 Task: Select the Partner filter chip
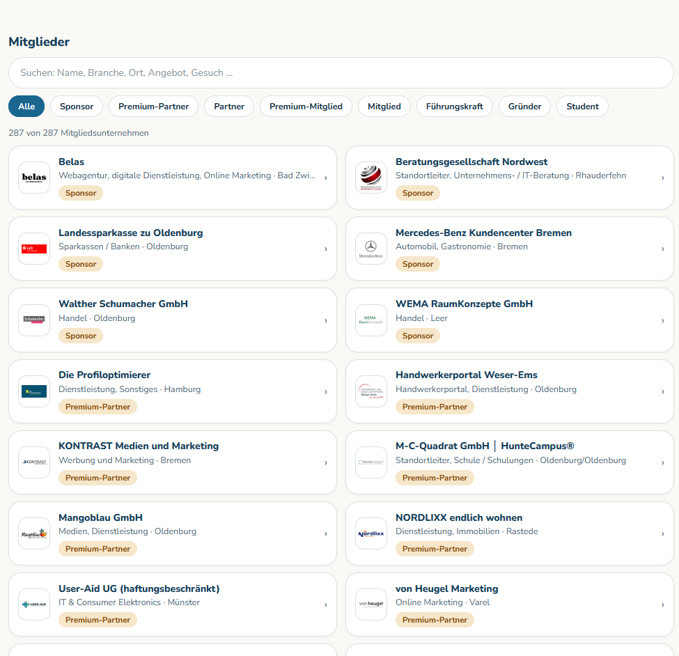click(x=229, y=107)
